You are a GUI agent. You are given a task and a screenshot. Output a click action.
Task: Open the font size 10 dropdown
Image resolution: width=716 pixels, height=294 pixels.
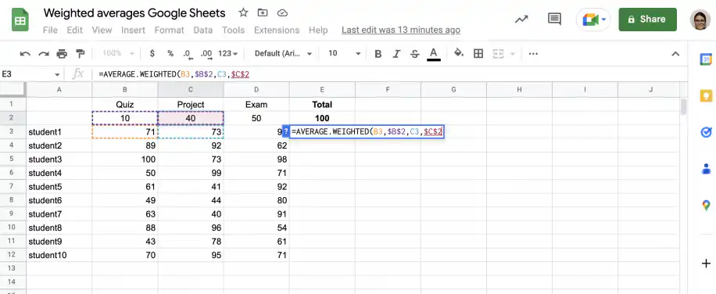[344, 53]
